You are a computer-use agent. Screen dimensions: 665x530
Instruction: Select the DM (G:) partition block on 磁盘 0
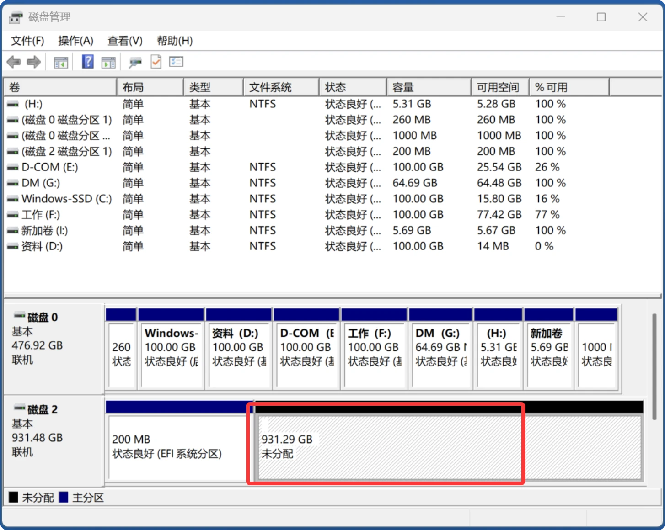click(440, 349)
